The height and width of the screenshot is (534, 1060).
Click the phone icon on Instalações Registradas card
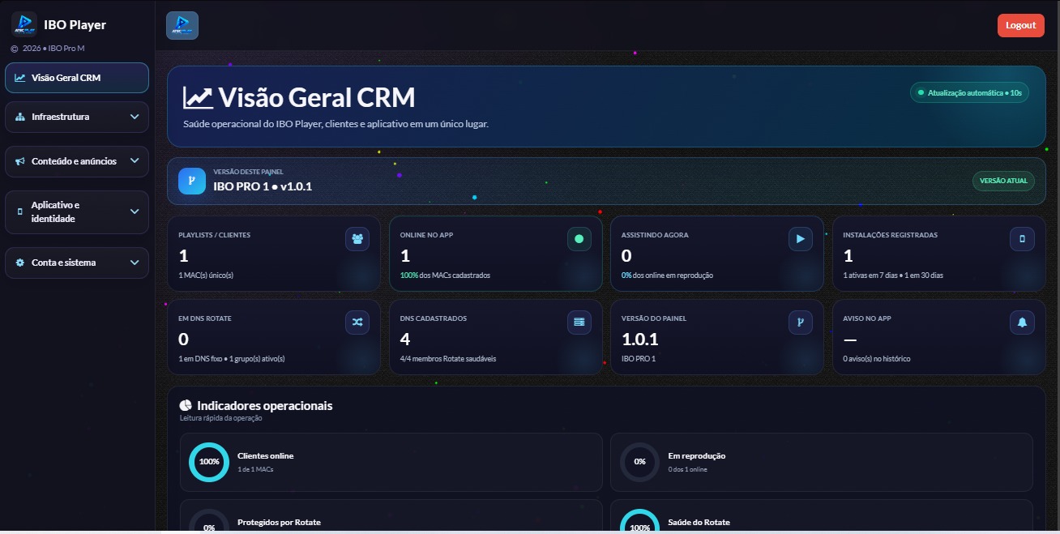1022,239
